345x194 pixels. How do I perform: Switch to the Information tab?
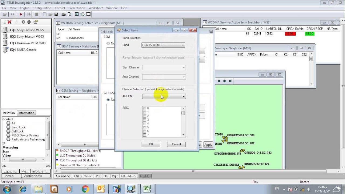tap(26, 113)
